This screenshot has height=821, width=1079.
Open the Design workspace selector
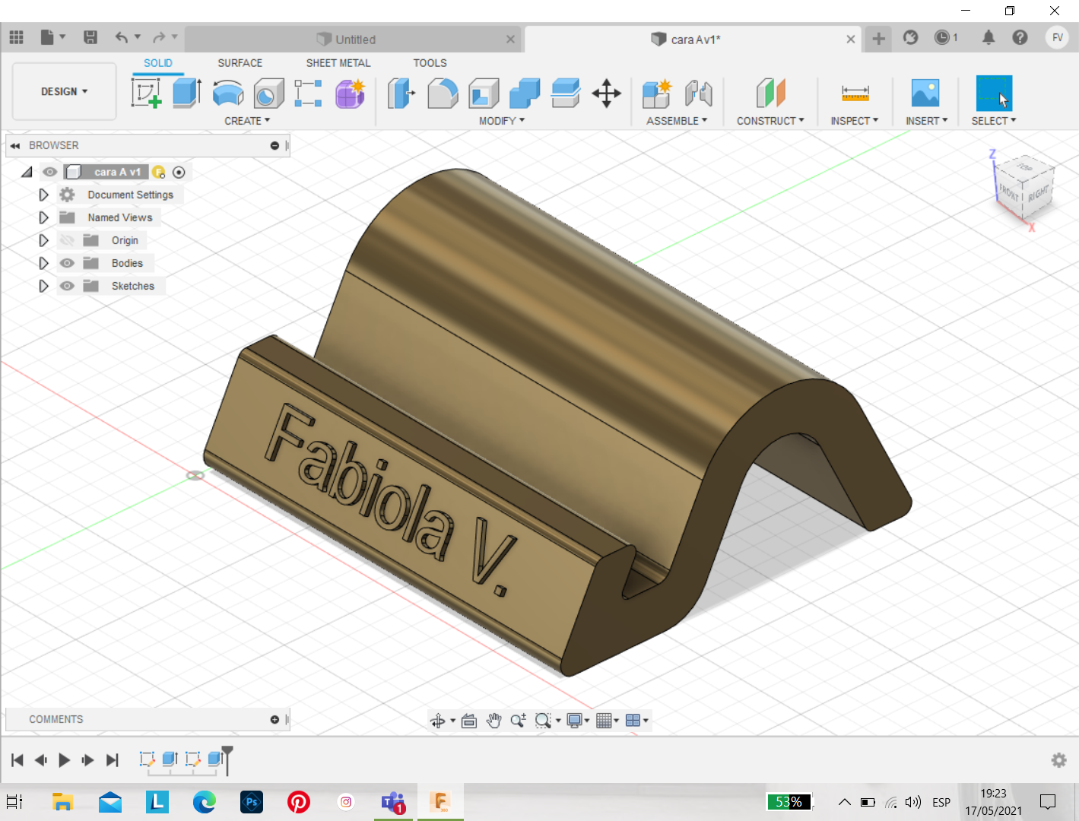63,91
